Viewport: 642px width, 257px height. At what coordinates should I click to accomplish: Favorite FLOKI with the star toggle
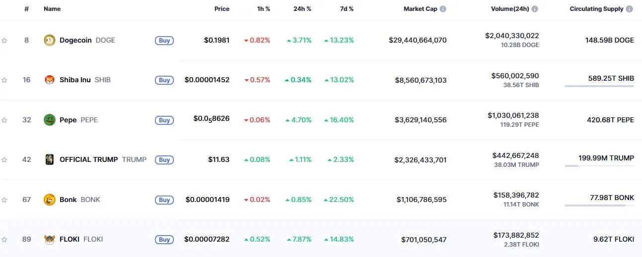(4, 240)
